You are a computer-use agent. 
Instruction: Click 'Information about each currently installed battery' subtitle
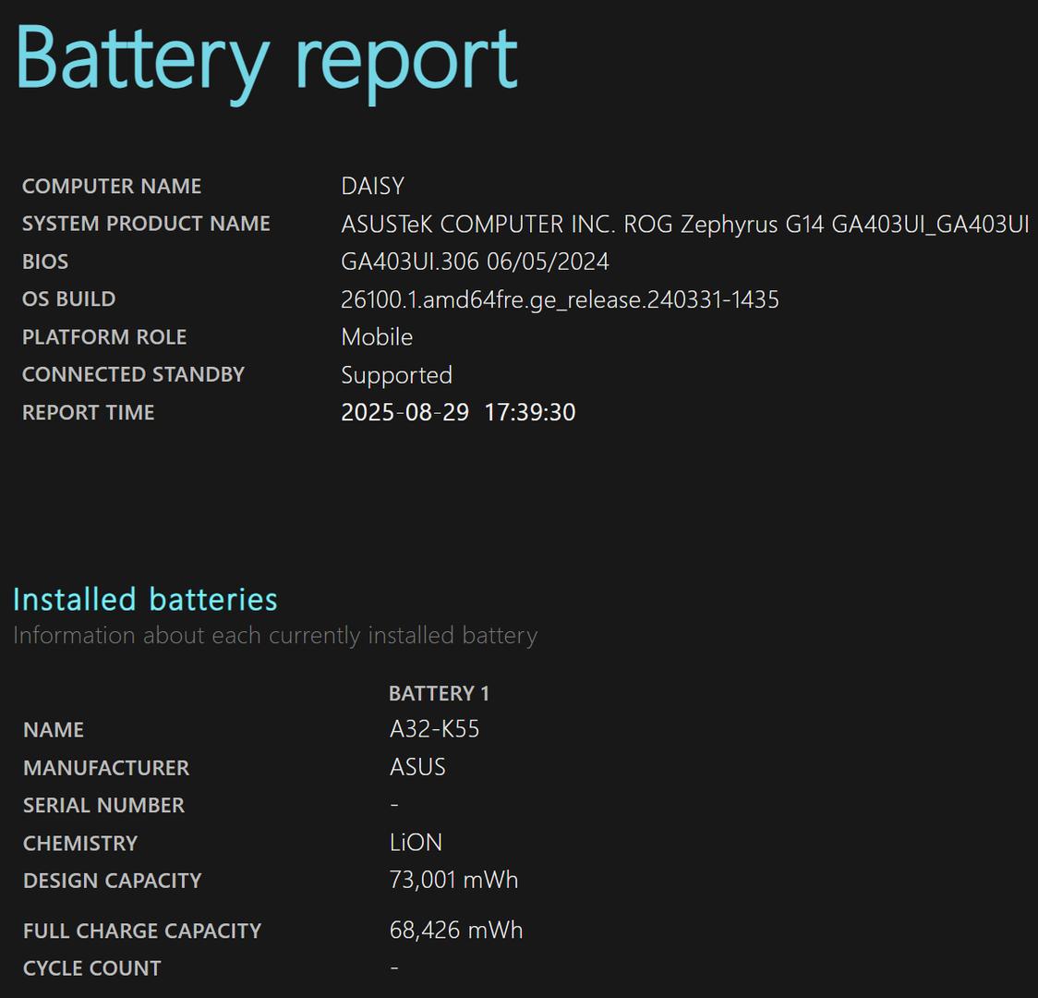tap(275, 636)
